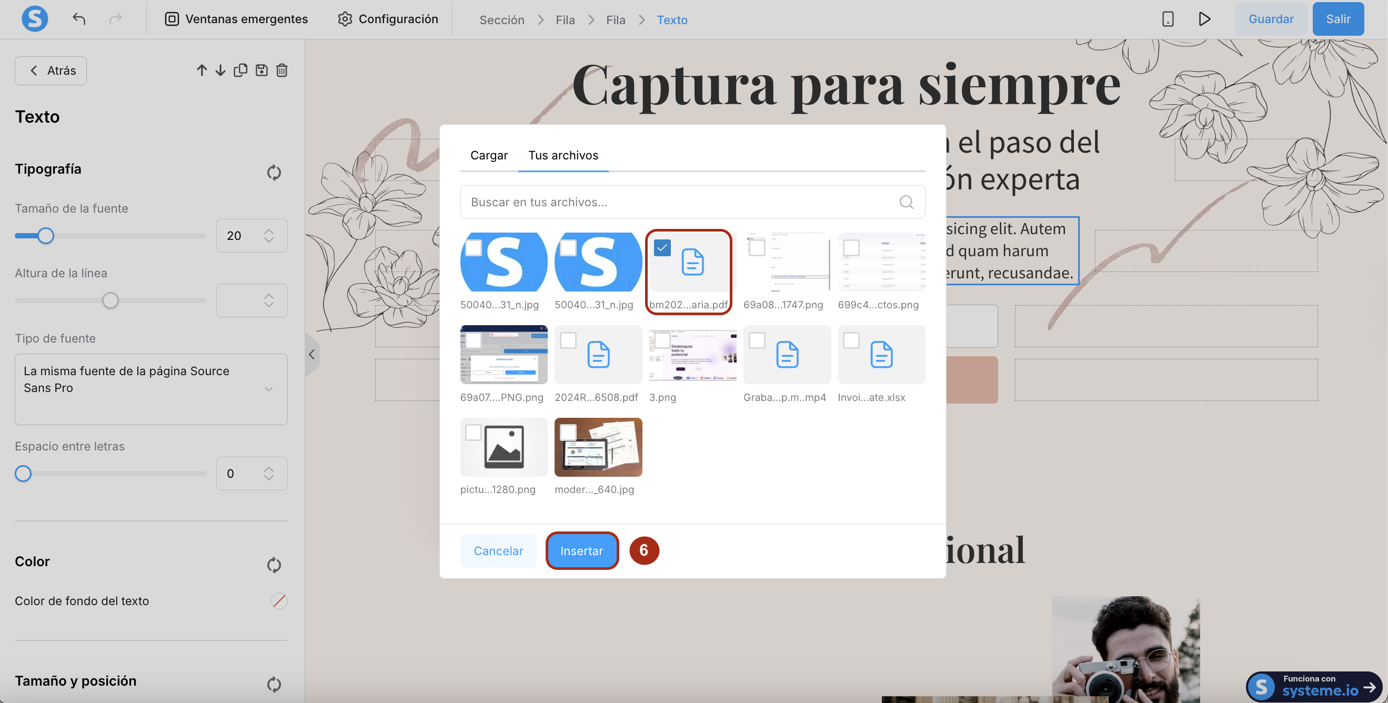Viewport: 1388px width, 703px height.
Task: Click the duplicate element icon
Action: pos(240,71)
